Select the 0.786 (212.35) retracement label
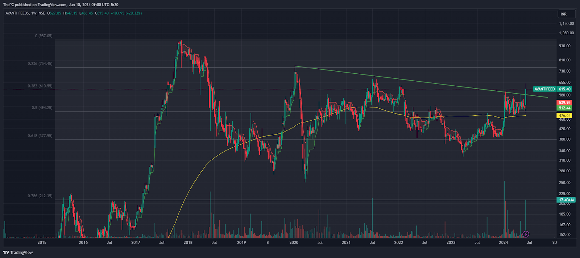580x258 pixels. click(40, 196)
